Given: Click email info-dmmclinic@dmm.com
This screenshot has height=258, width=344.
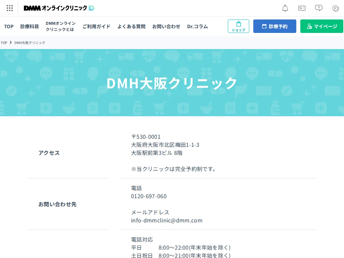Looking at the screenshot, I should point(167,220).
